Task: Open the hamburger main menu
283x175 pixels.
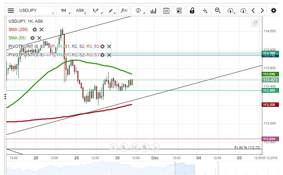Action: (11, 11)
